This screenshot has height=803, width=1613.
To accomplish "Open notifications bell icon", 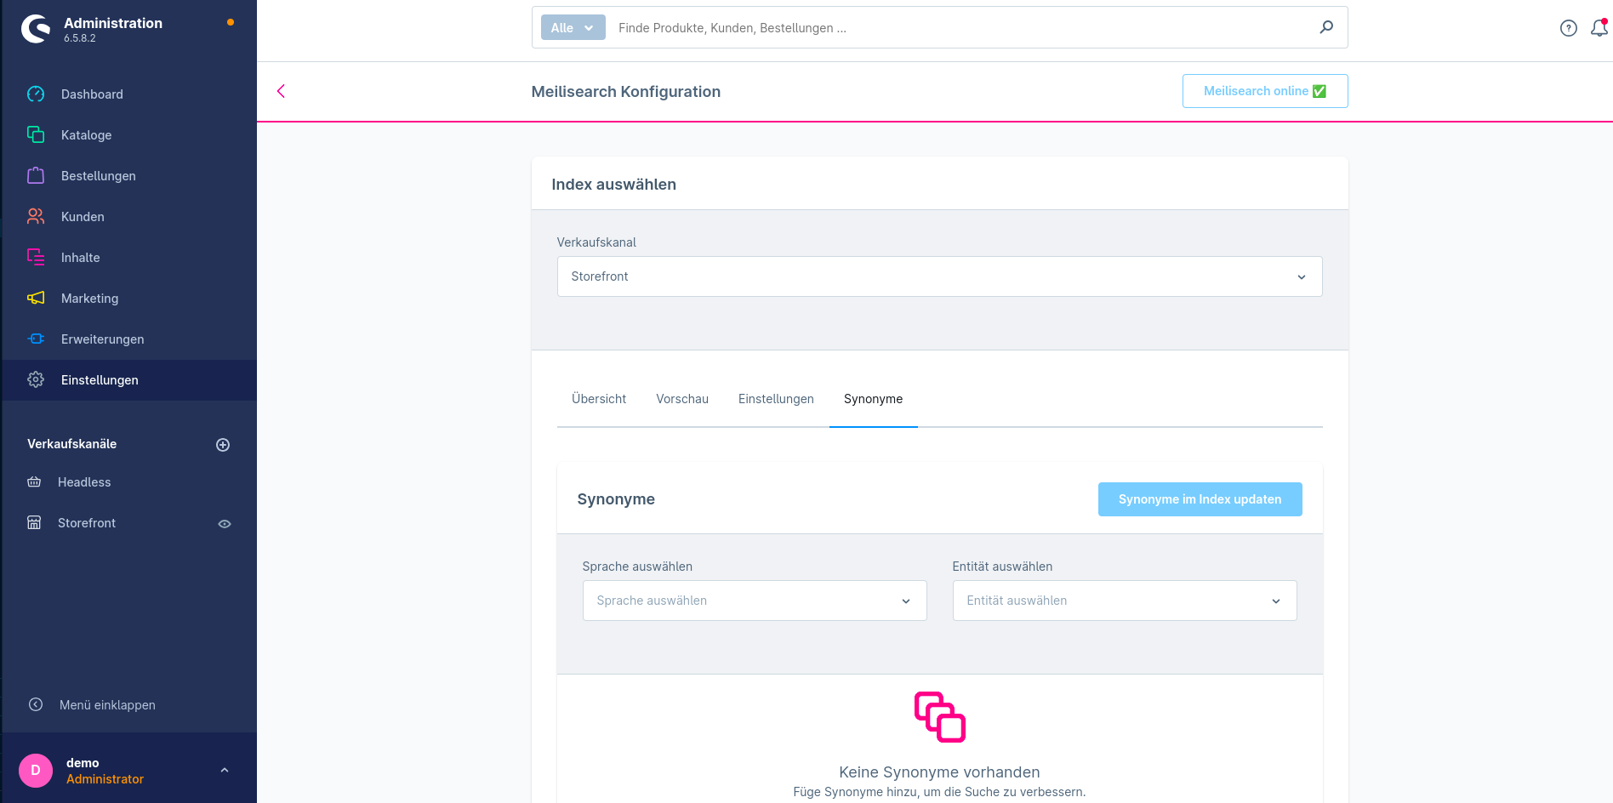I will click(x=1599, y=28).
